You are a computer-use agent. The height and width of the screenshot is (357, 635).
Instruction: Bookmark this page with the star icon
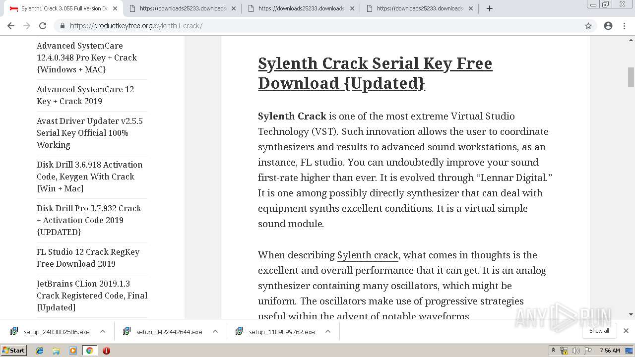pos(588,26)
